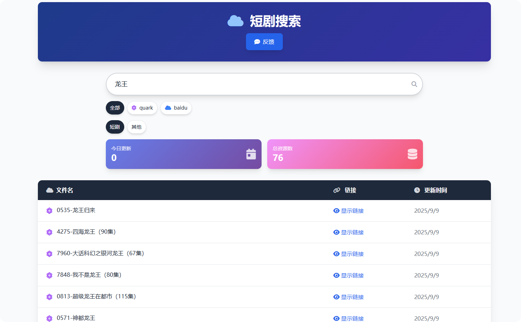This screenshot has height=322, width=521.
Task: Filter results by baidu source
Action: tap(176, 108)
